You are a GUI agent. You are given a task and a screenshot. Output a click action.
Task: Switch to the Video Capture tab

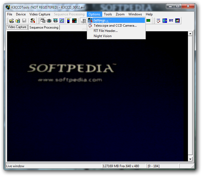tap(17, 27)
